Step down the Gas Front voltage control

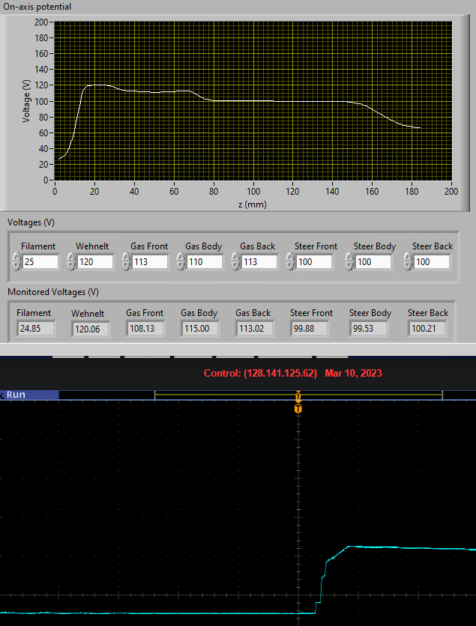pos(126,267)
